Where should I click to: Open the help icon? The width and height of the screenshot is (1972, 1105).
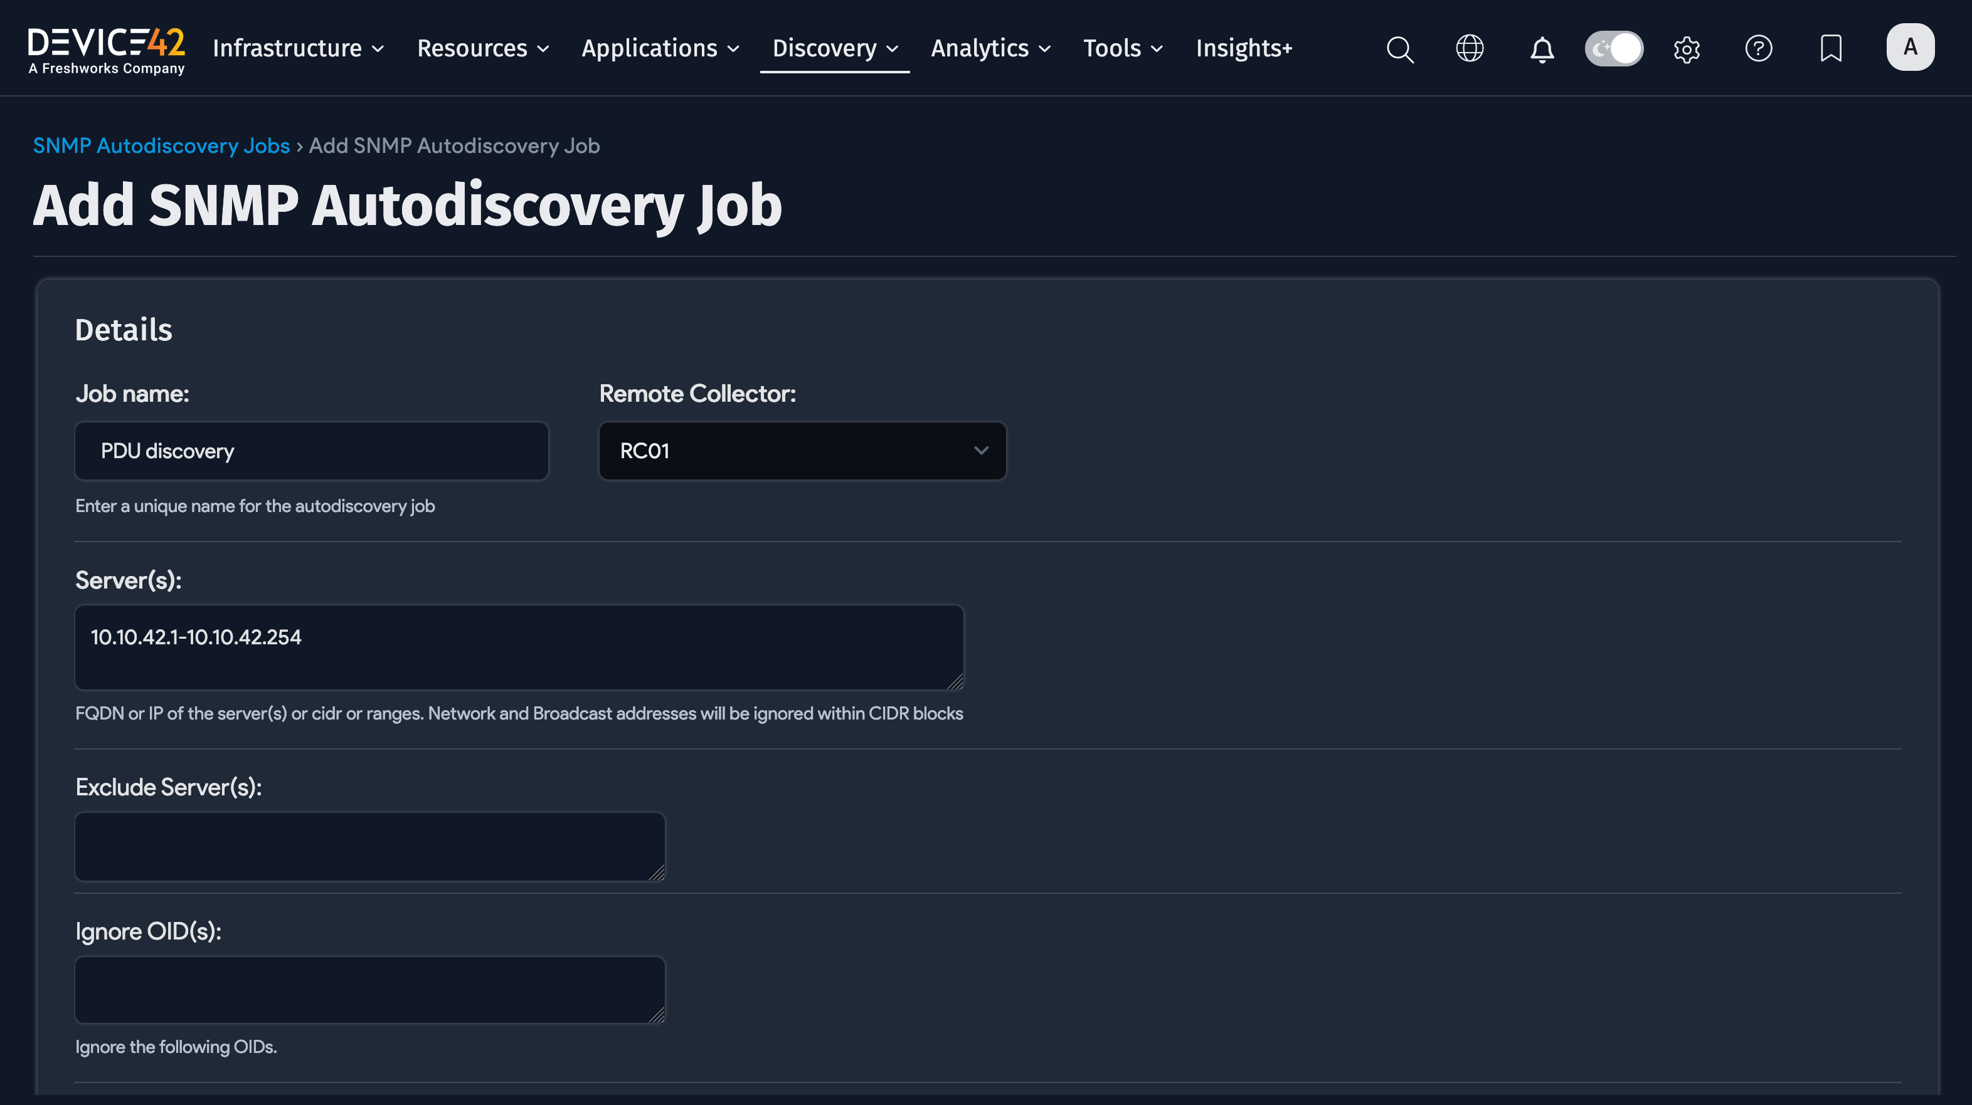[1758, 49]
